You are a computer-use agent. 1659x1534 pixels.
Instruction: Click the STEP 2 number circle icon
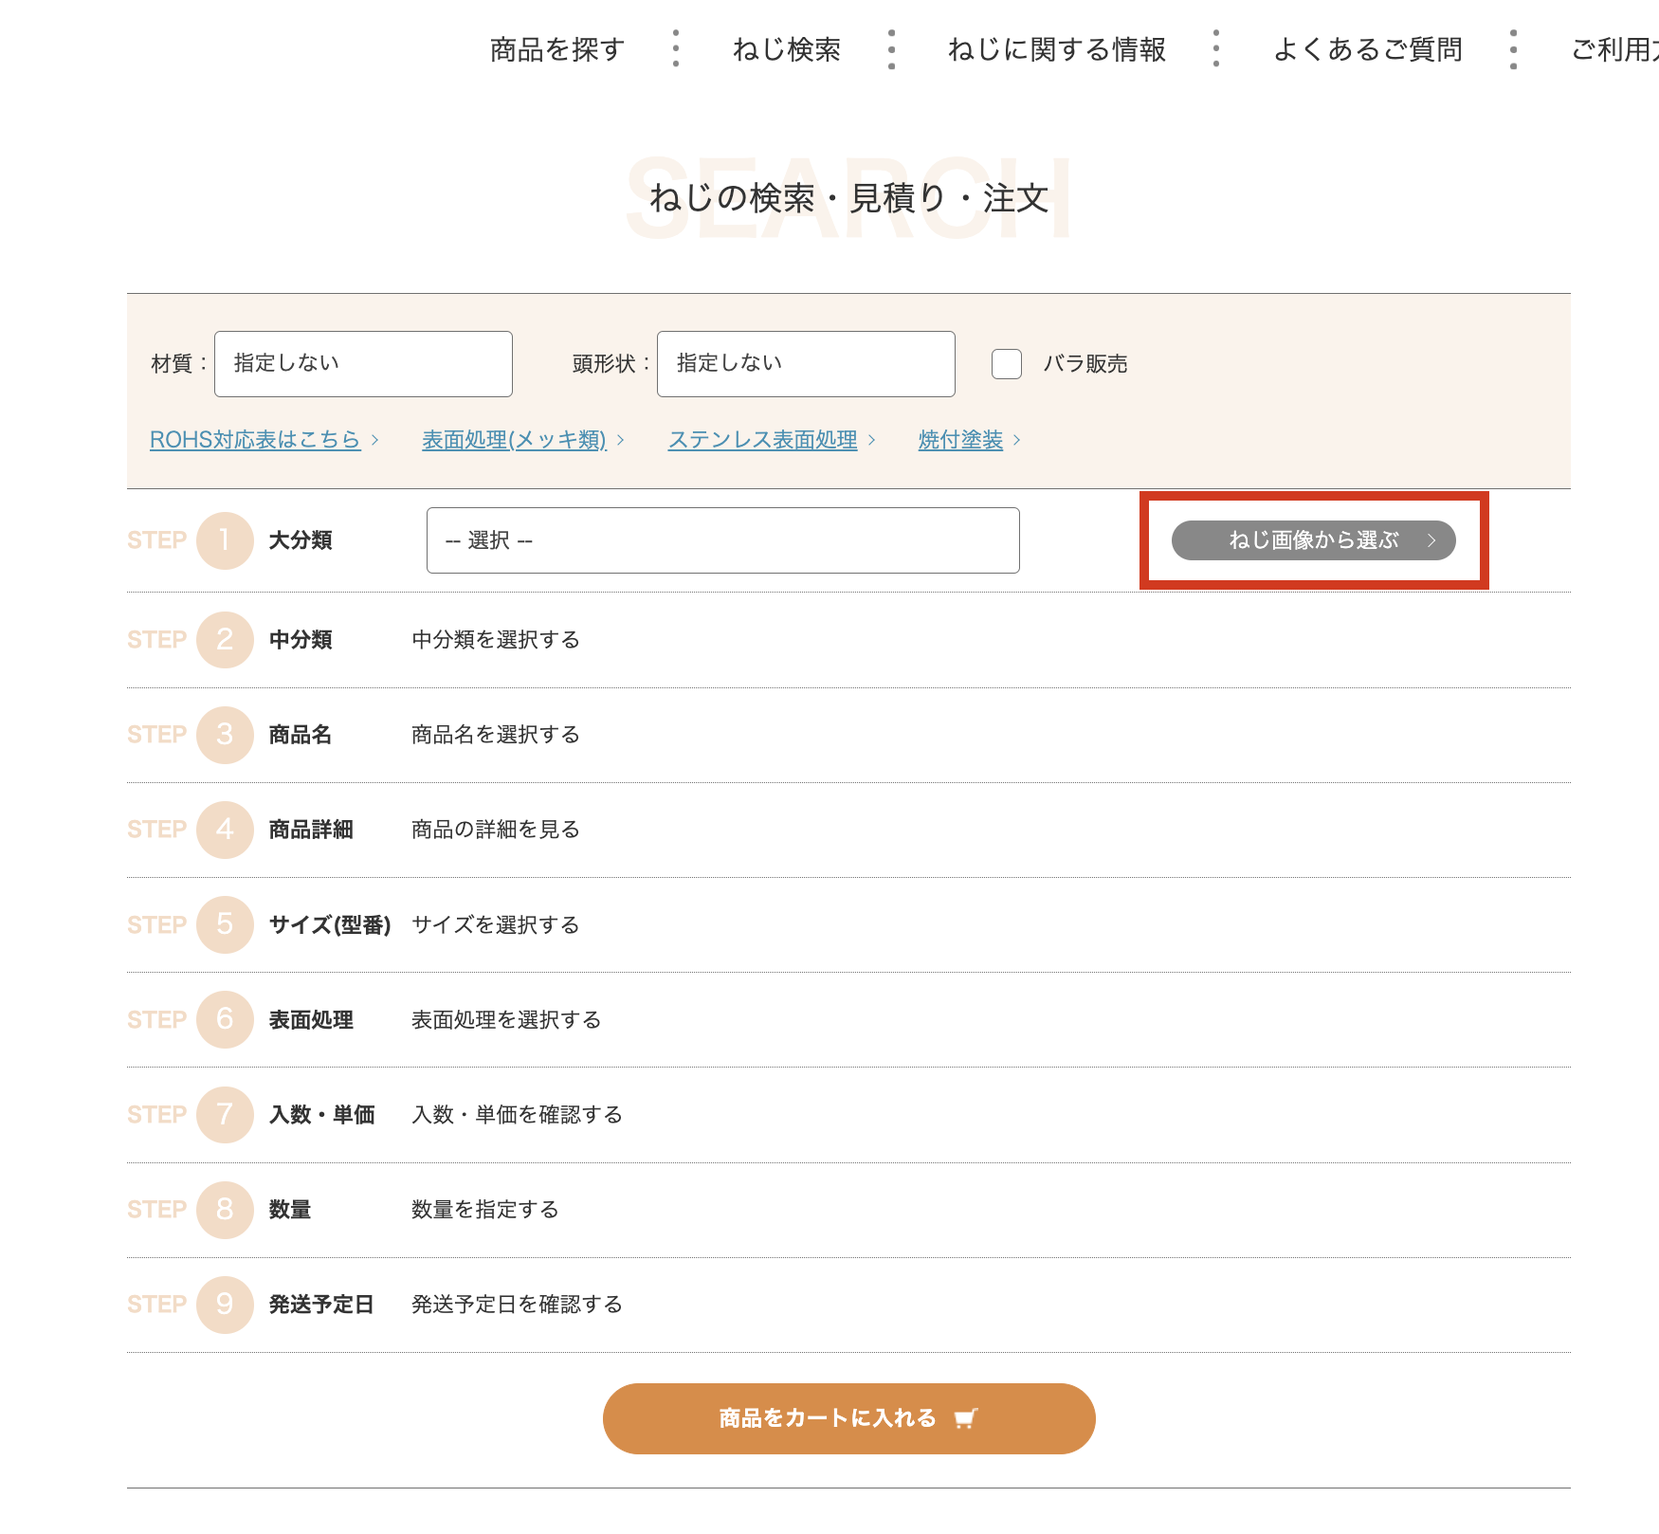[x=225, y=640]
